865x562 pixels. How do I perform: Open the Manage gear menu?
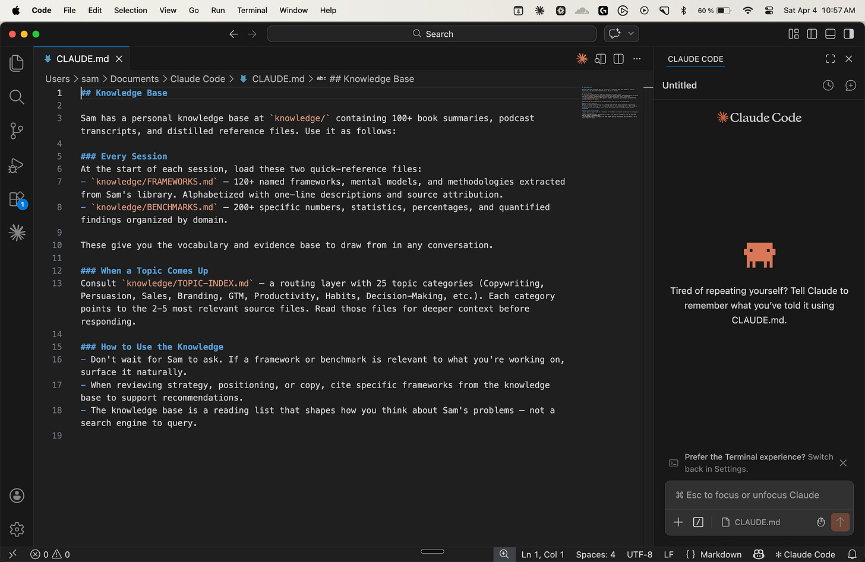[17, 529]
